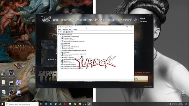Click the volume icon in system tray
The width and height of the screenshot is (189, 106).
point(172,104)
